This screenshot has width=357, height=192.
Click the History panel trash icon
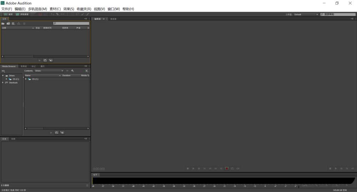click(87, 186)
